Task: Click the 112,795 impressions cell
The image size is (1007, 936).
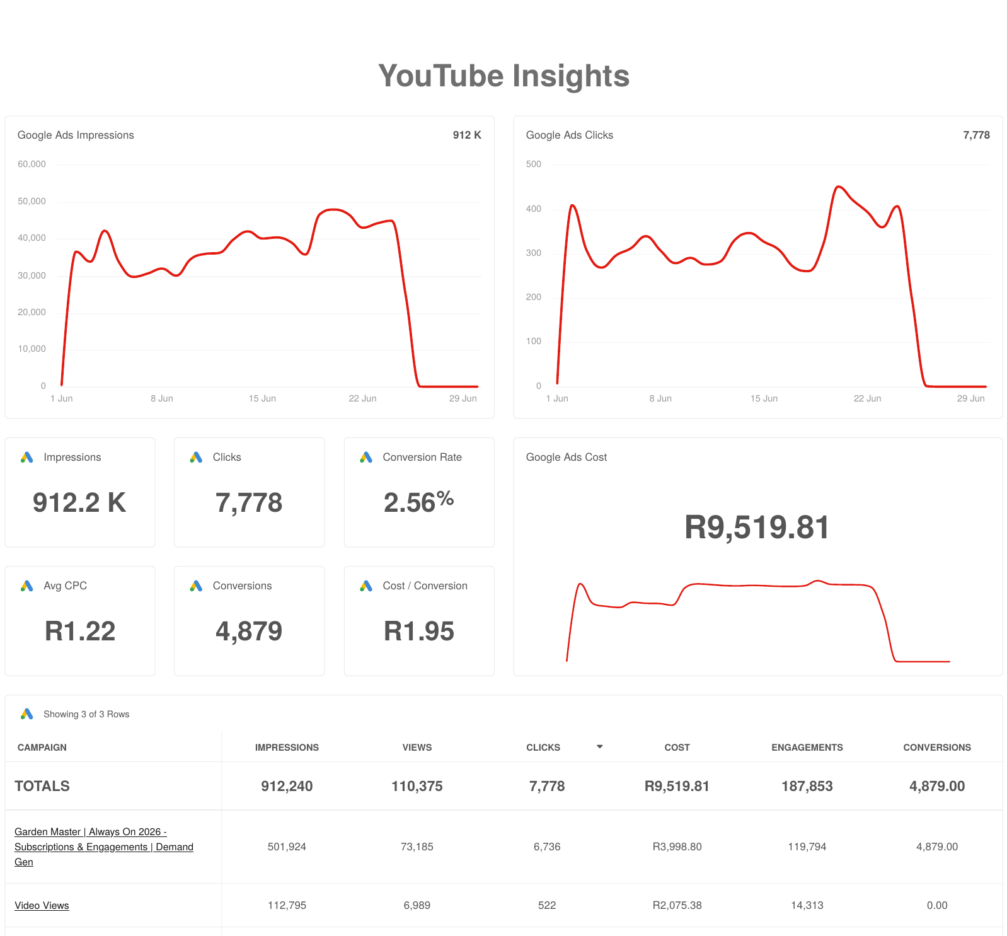Action: coord(287,905)
